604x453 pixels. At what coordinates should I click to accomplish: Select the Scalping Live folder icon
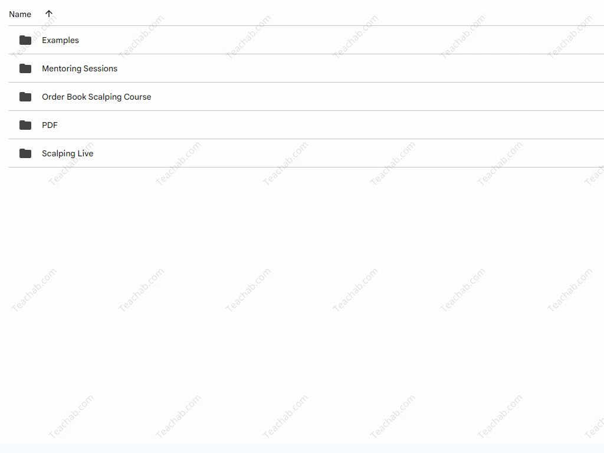tap(25, 153)
